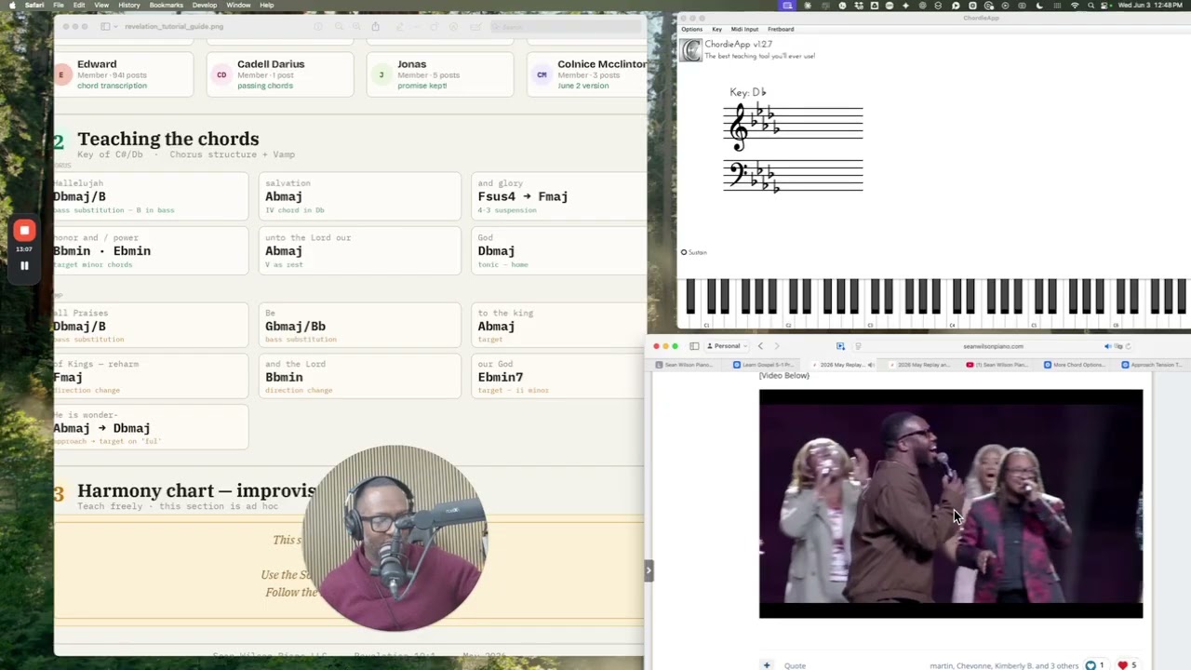Mute the audio icon in Safari address bar

[1107, 346]
